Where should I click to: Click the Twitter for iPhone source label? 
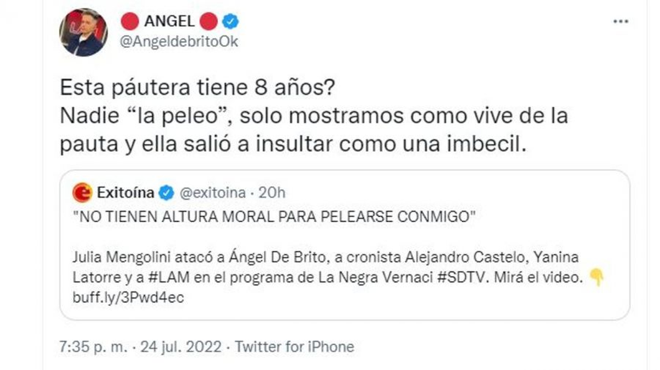tap(294, 347)
